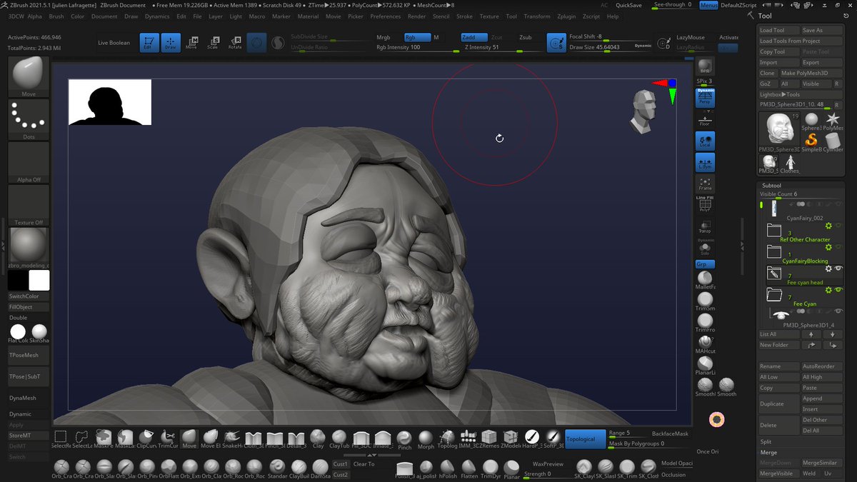This screenshot has width=857, height=482.
Task: Select the Move gizmo button in top shelf
Action: (191, 43)
